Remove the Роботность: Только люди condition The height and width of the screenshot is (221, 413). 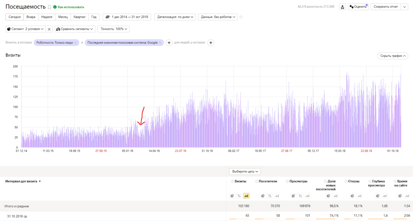[75, 43]
